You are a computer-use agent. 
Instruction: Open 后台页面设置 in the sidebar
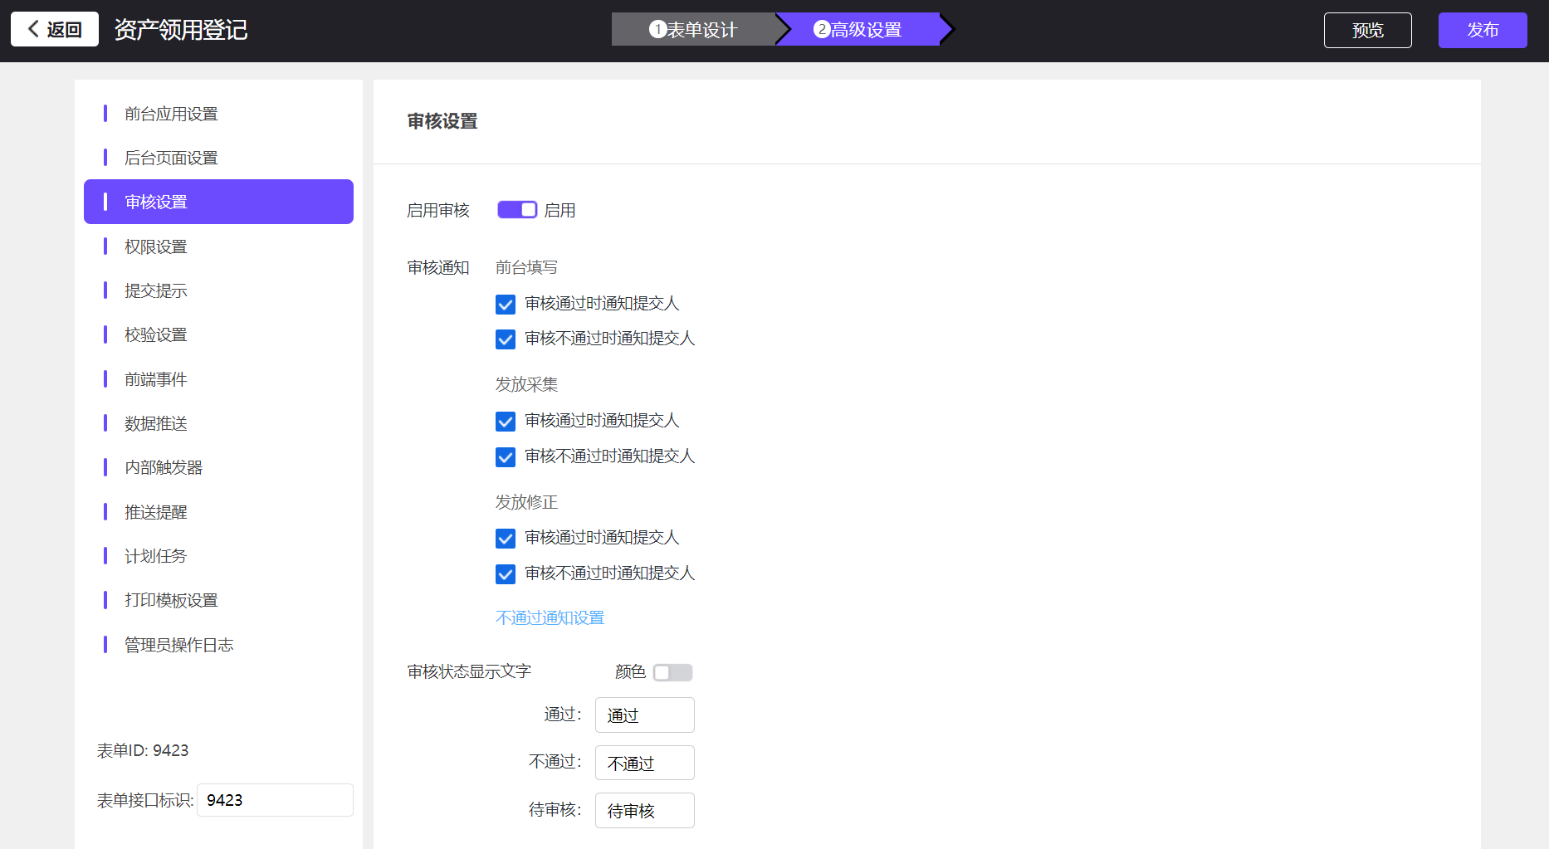(x=171, y=158)
